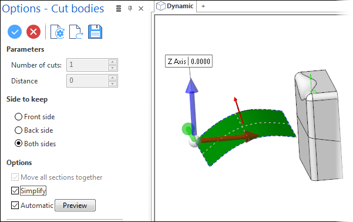Increase Distance value with up arrow
353x222 pixels.
click(112, 78)
